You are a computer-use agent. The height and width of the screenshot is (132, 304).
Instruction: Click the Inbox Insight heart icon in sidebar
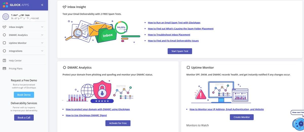tap(4, 27)
